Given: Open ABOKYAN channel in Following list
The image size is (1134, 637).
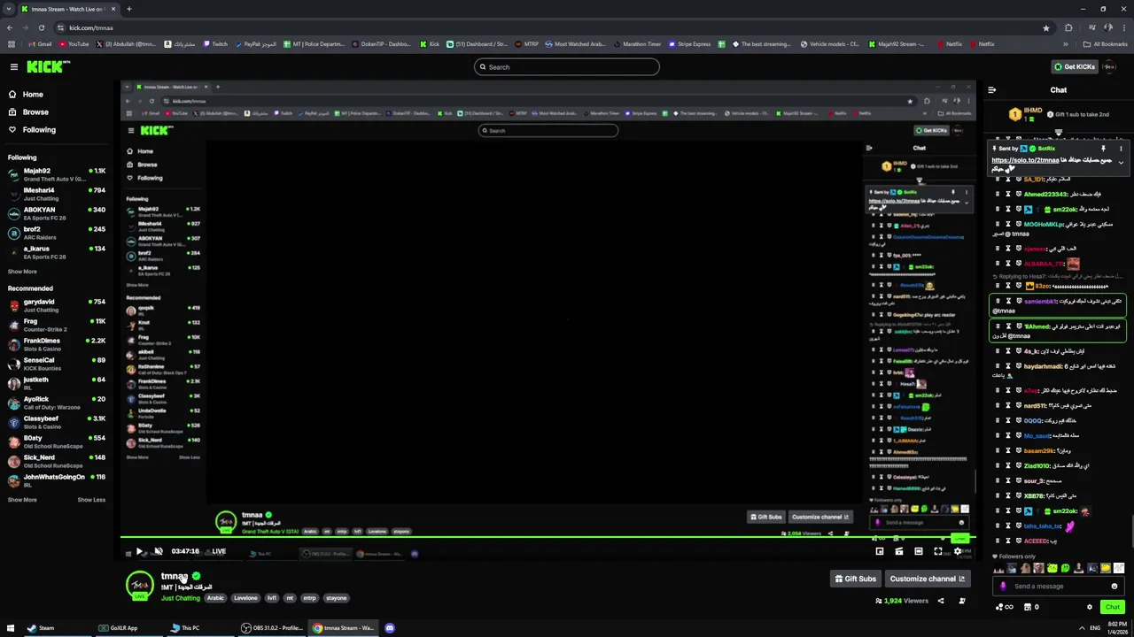Looking at the screenshot, I should [x=57, y=213].
